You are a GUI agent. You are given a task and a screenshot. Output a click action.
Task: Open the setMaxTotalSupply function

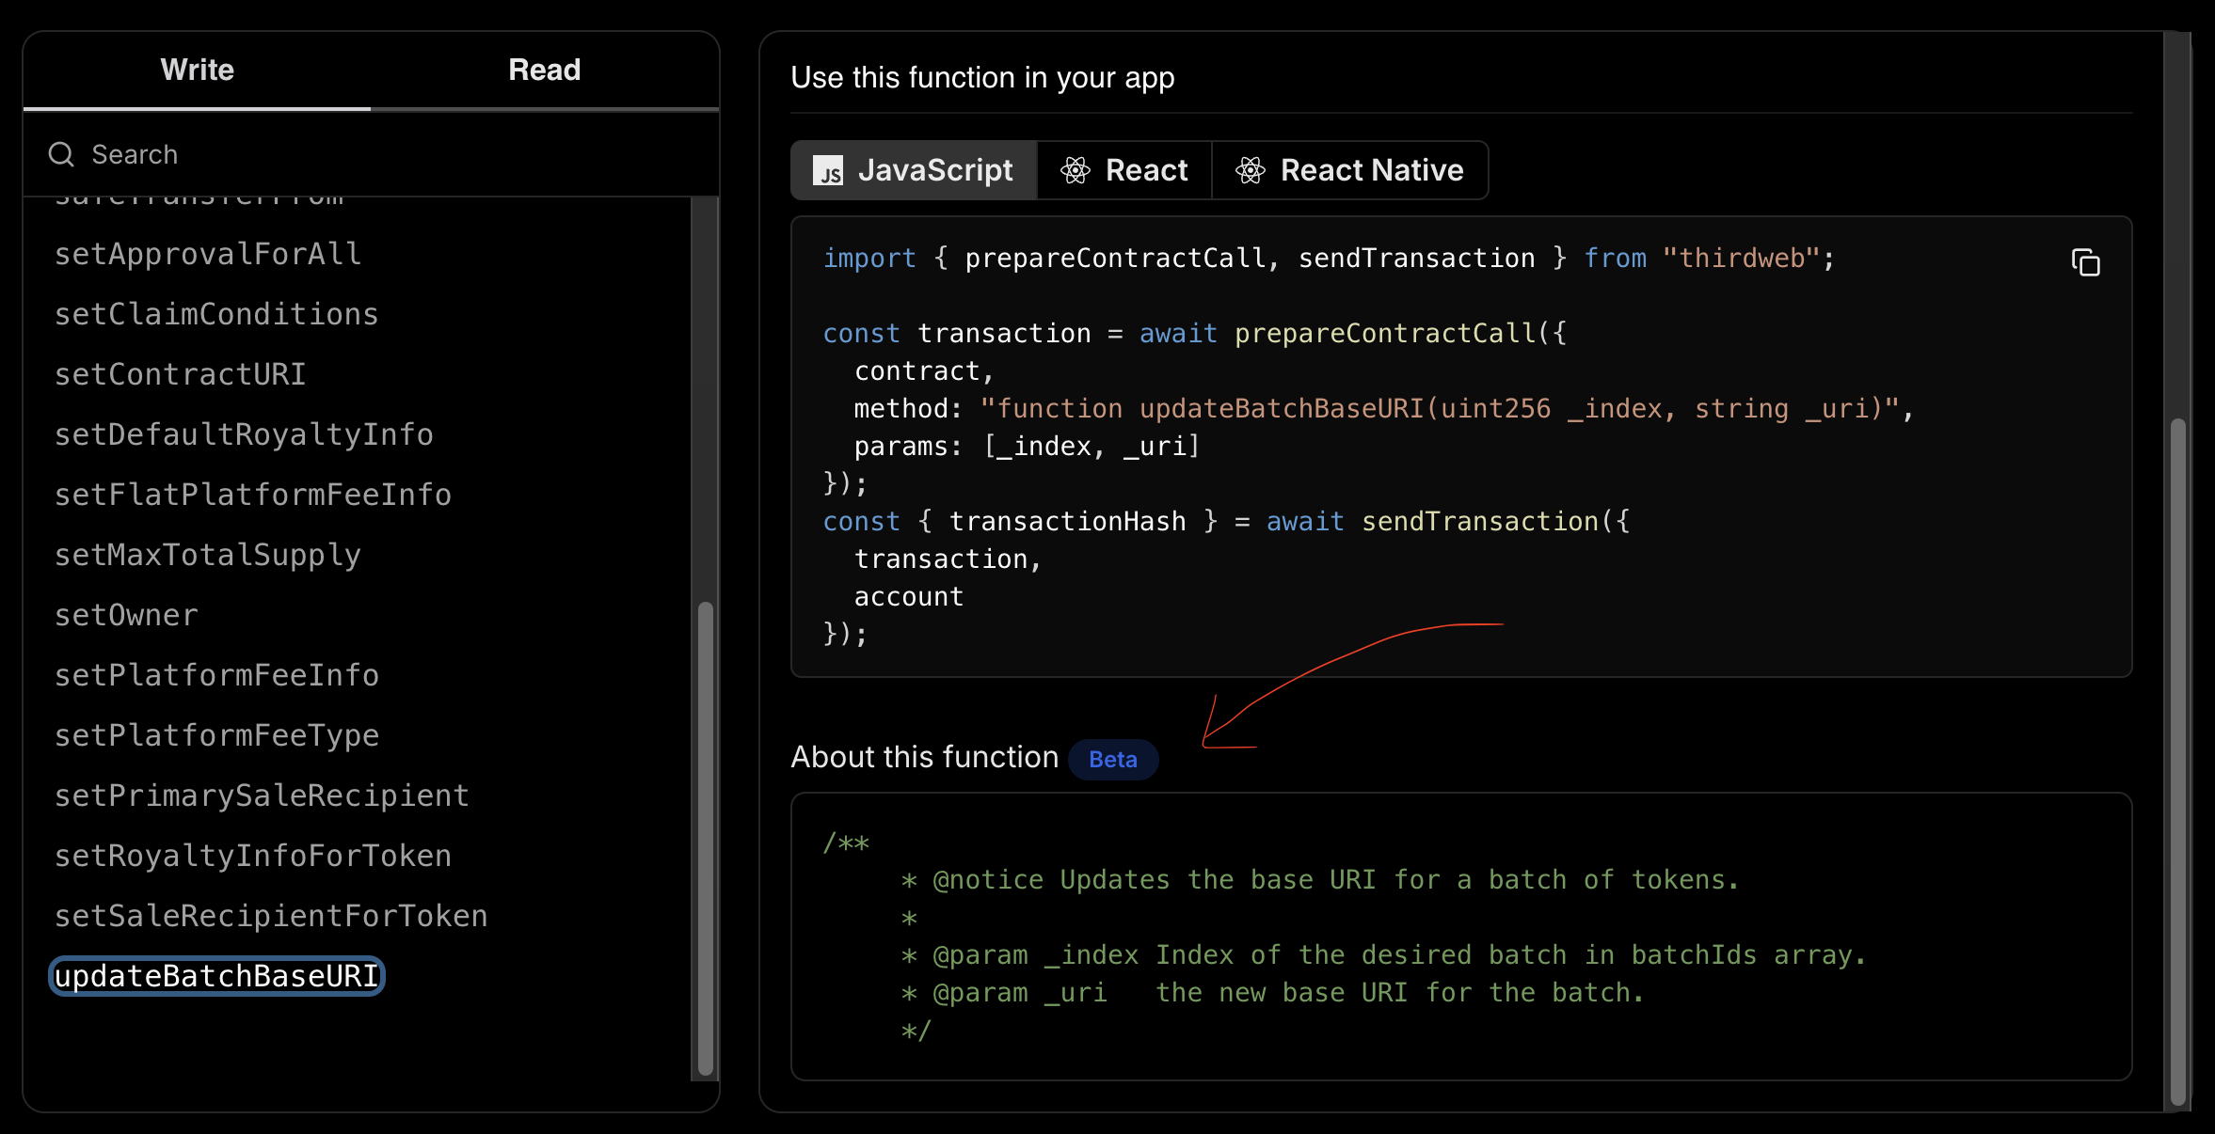point(208,555)
